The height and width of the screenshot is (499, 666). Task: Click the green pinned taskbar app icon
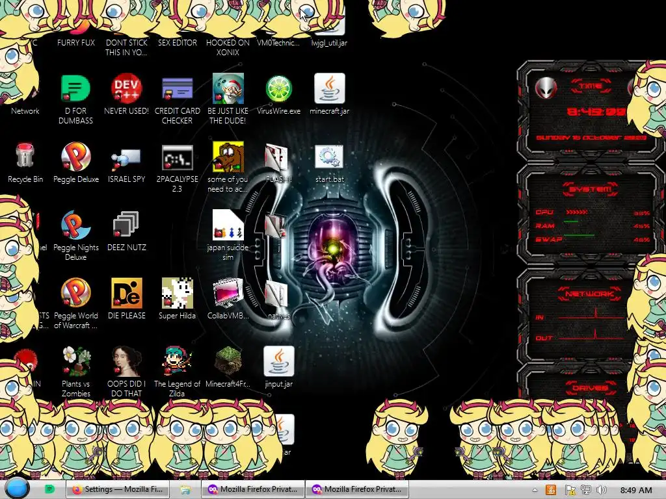49,489
